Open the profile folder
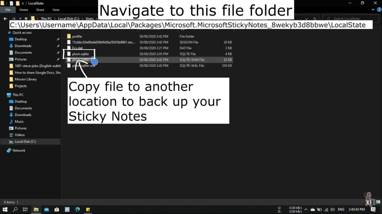382x214 pixels. click(x=77, y=36)
